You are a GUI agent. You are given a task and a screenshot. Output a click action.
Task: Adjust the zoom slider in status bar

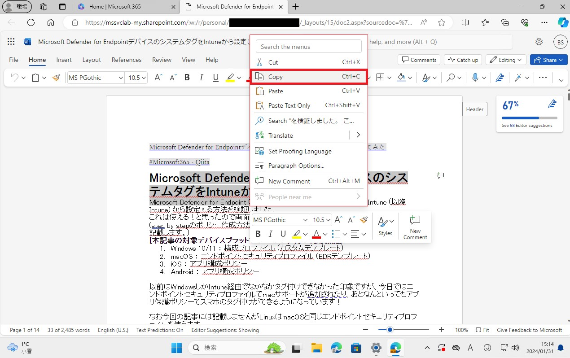(390, 330)
